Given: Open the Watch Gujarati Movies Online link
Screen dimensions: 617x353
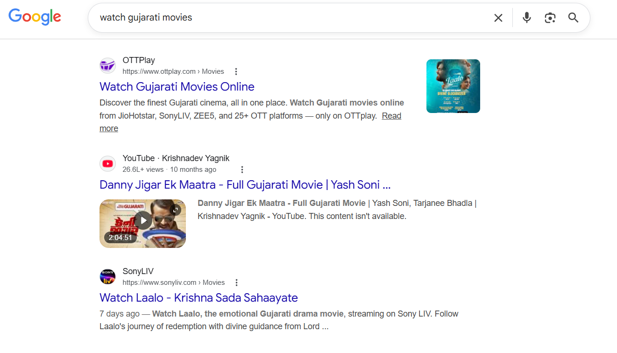Looking at the screenshot, I should [177, 87].
